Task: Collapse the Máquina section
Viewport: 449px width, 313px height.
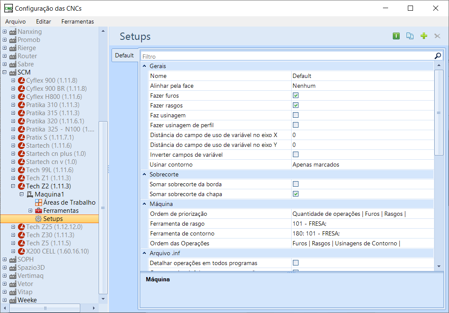Action: coord(145,204)
